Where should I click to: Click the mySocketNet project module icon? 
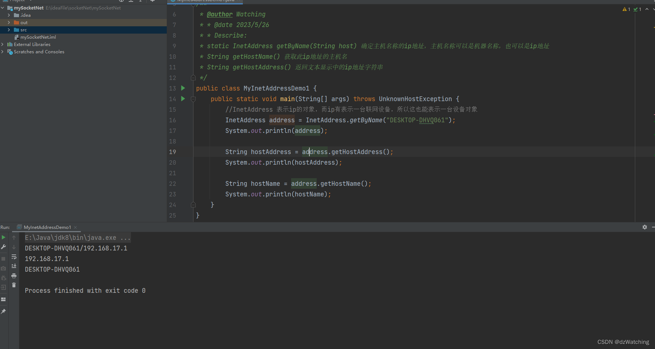(x=10, y=8)
